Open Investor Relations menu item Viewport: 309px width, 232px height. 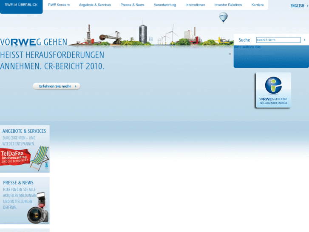[x=228, y=5]
